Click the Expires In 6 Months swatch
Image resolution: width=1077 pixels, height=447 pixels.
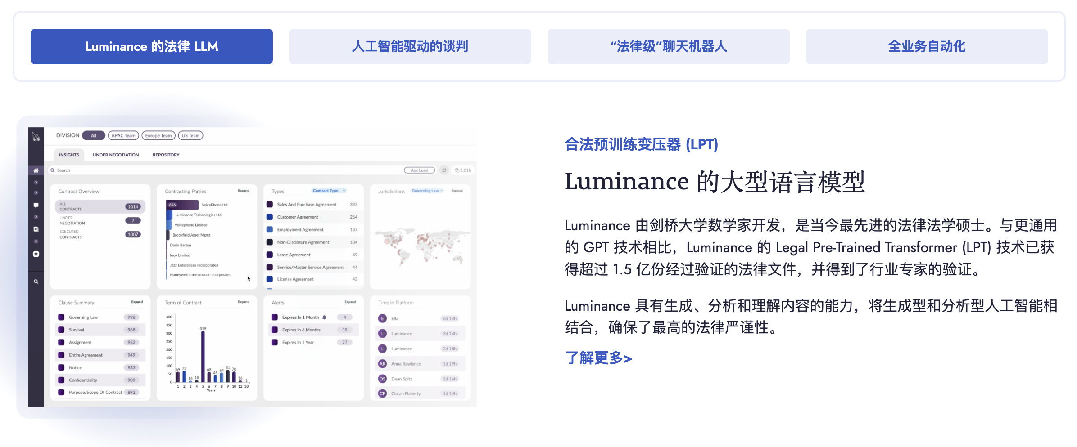point(275,330)
